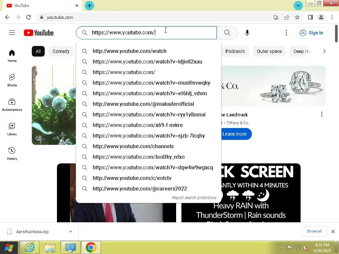Bookmark this tab with star icon
339x254 pixels.
(297, 17)
